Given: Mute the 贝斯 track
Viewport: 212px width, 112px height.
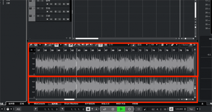Looking at the screenshot, I should 38,16.
